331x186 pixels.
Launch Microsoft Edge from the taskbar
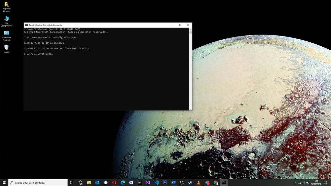pos(123,182)
